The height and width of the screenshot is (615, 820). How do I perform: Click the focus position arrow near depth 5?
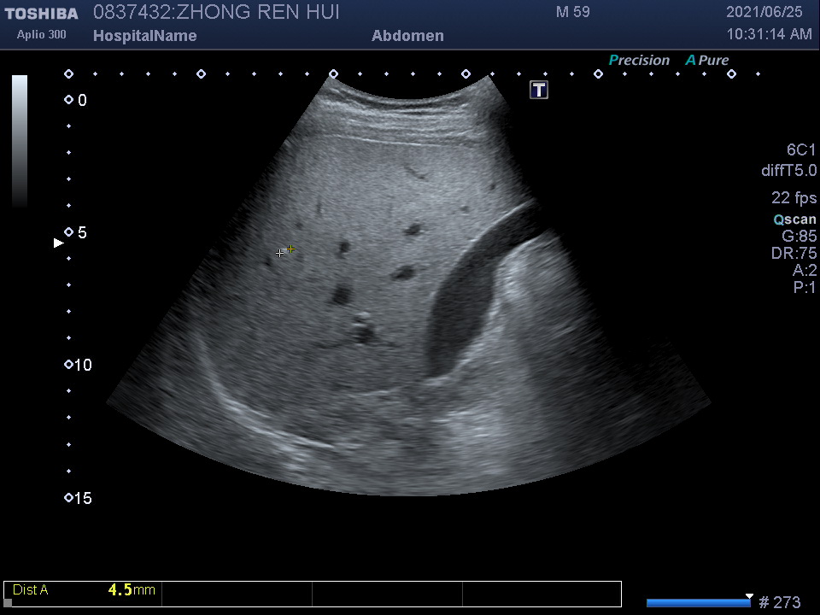[x=59, y=243]
